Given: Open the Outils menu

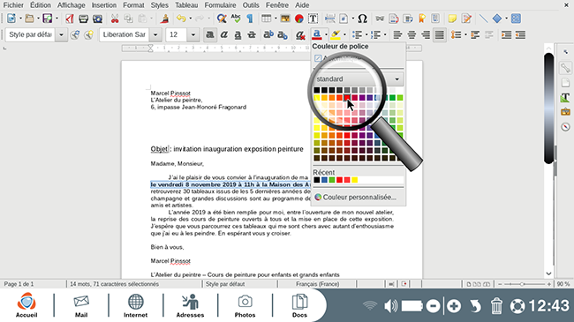Looking at the screenshot, I should 251,5.
